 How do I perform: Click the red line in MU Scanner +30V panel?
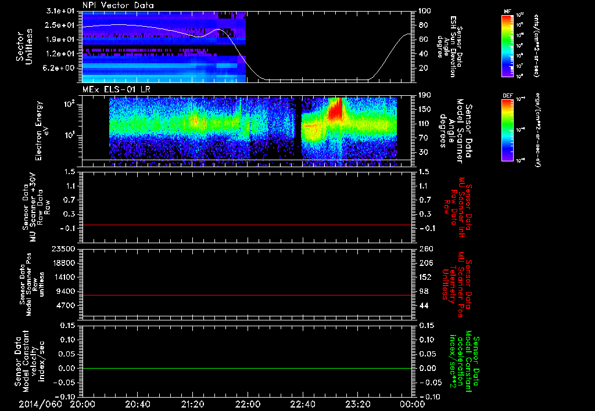(x=247, y=225)
